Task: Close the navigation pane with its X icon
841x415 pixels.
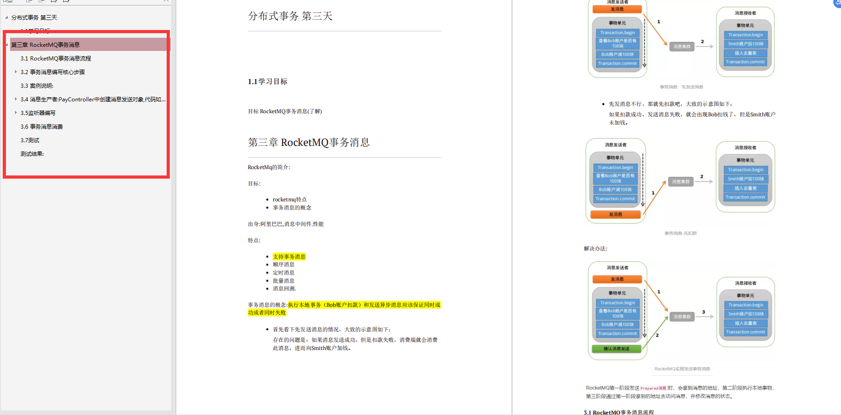Action: [166, 1]
